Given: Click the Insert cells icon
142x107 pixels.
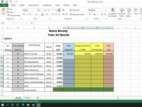Looking at the screenshot, I should [136, 10].
